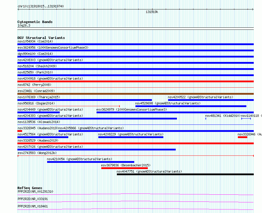Click the nsv481341 (Kidd2010) label
This screenshot has height=213, width=262.
coord(223,116)
